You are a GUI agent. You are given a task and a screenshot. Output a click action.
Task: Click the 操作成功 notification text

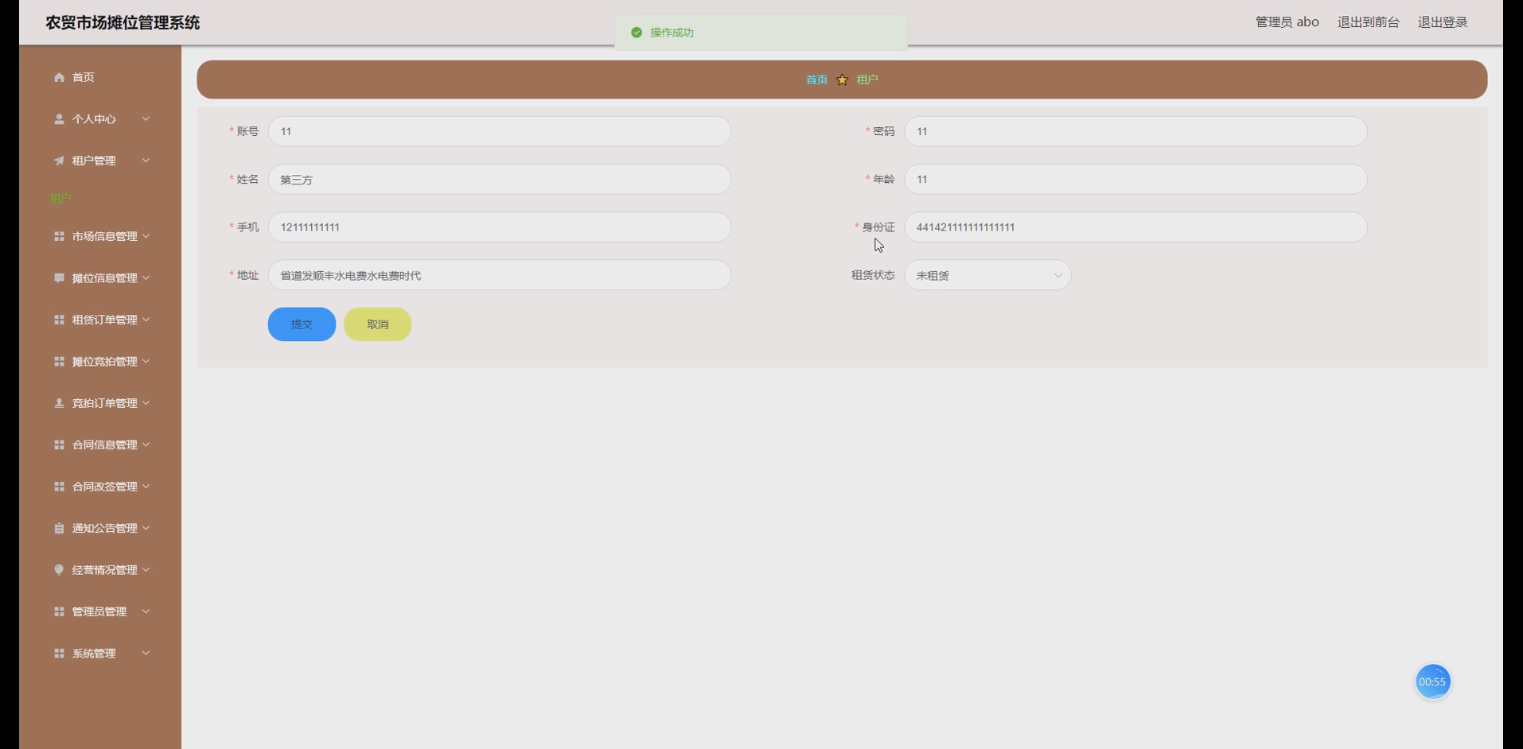tap(672, 33)
